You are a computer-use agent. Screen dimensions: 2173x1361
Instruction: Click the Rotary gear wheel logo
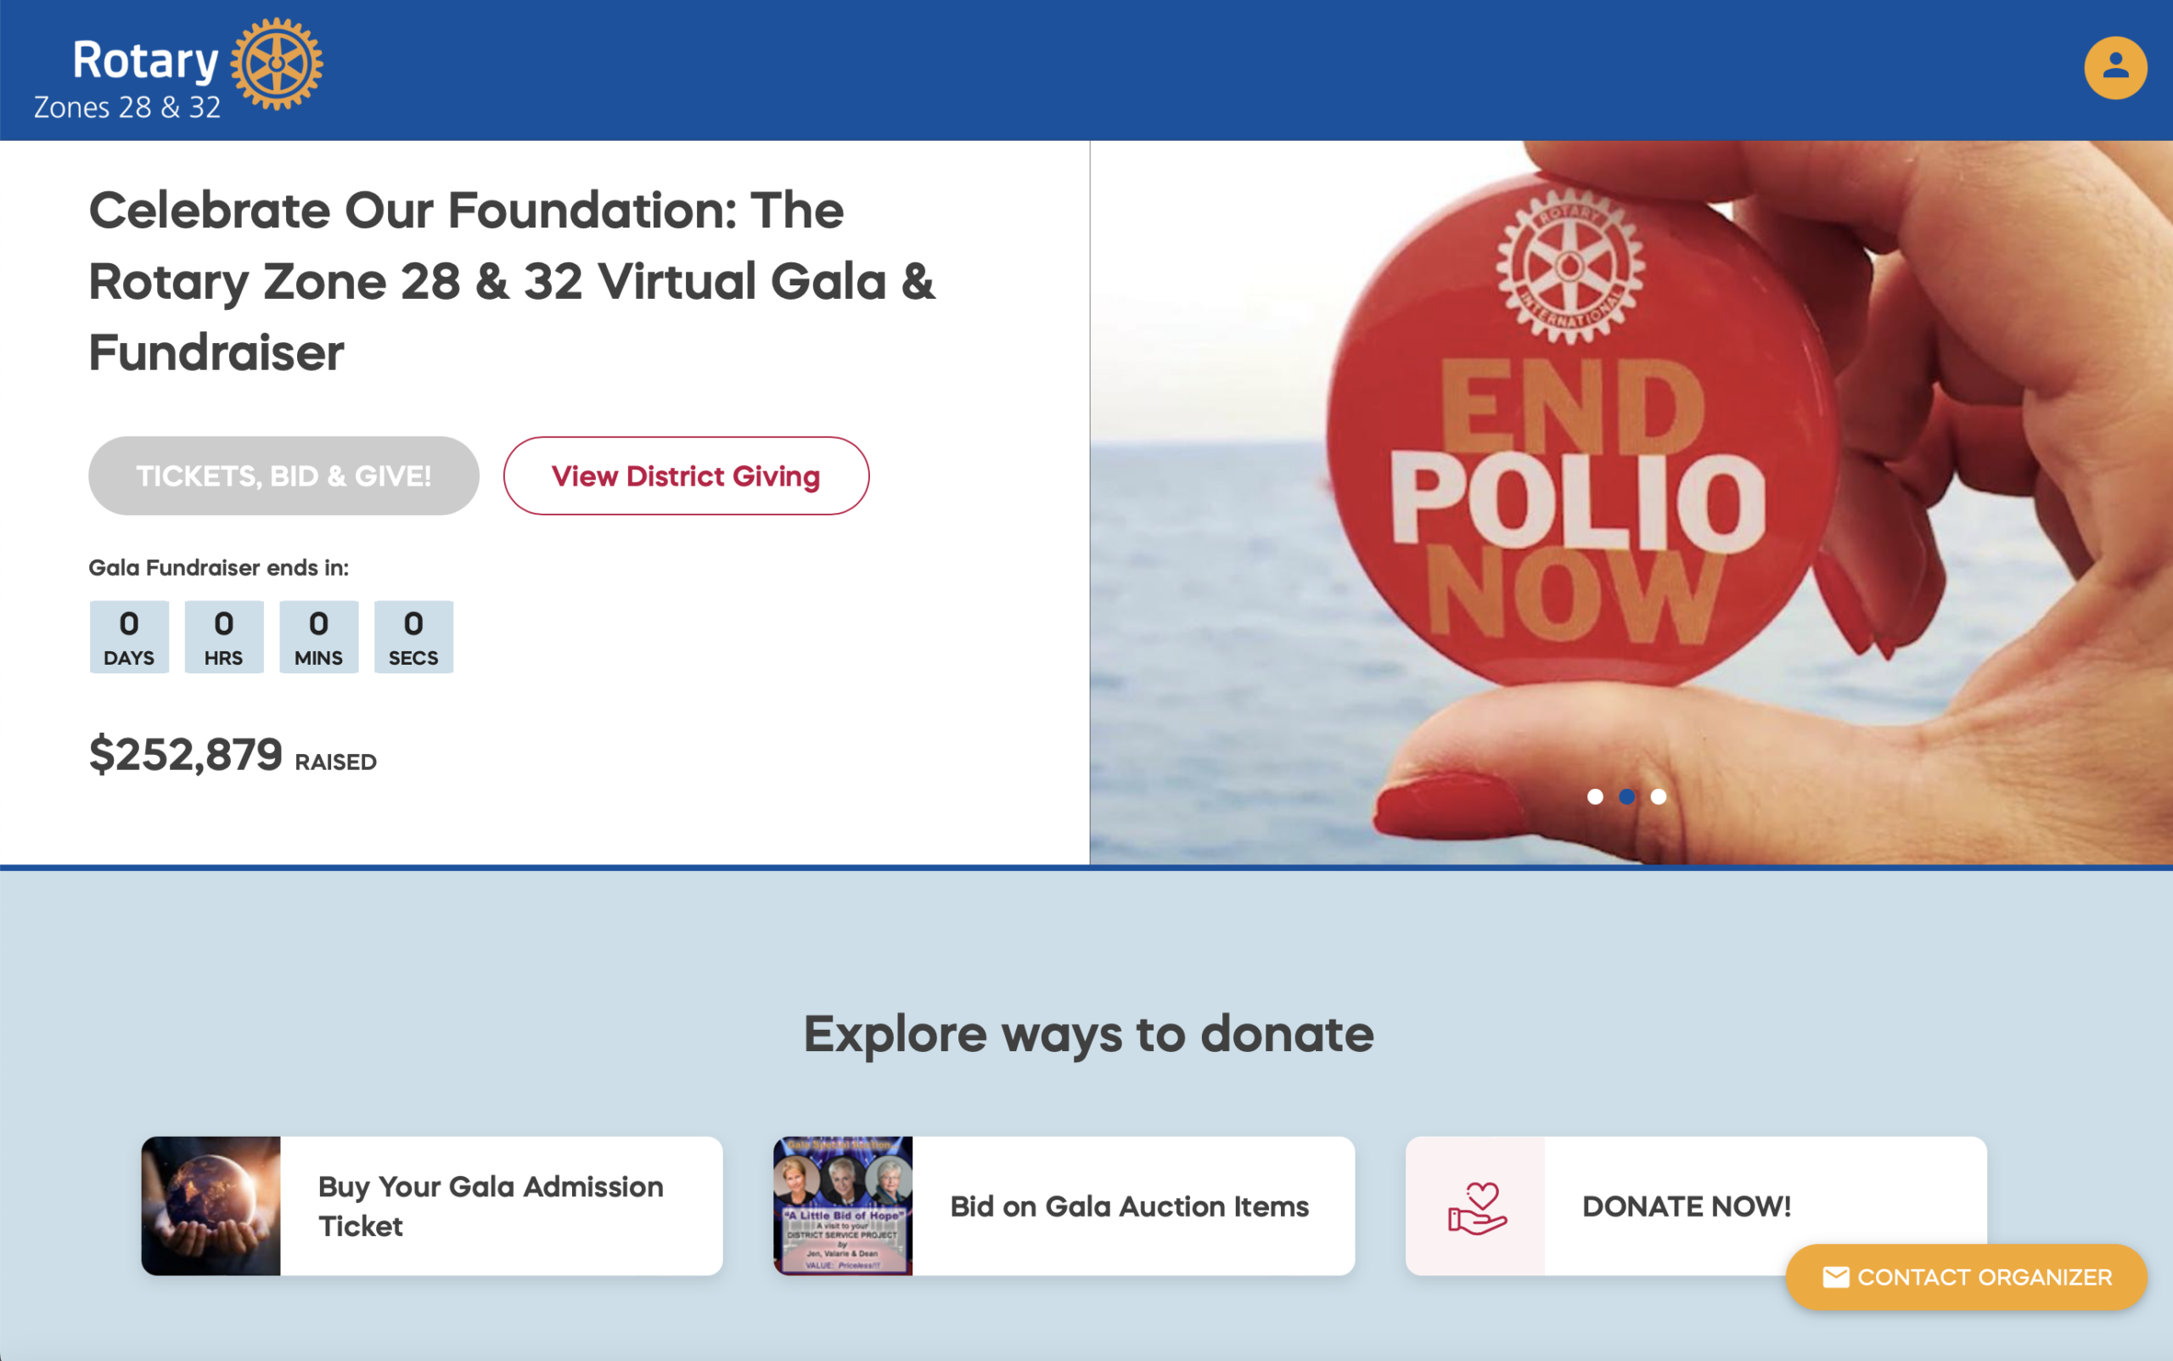click(x=276, y=64)
